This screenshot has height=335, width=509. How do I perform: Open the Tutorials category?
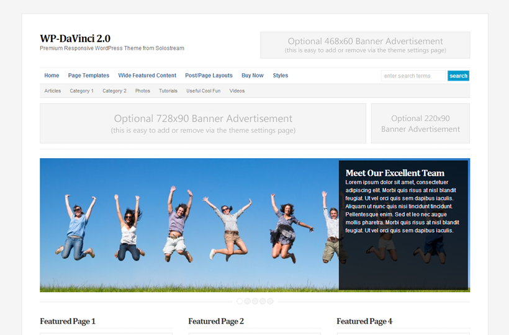(168, 91)
